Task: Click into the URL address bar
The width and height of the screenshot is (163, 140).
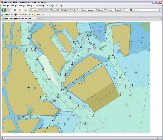Action: coord(76,10)
